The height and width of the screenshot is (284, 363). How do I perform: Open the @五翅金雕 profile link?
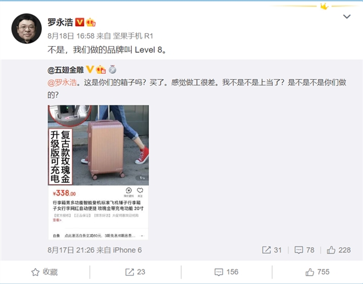[65, 70]
